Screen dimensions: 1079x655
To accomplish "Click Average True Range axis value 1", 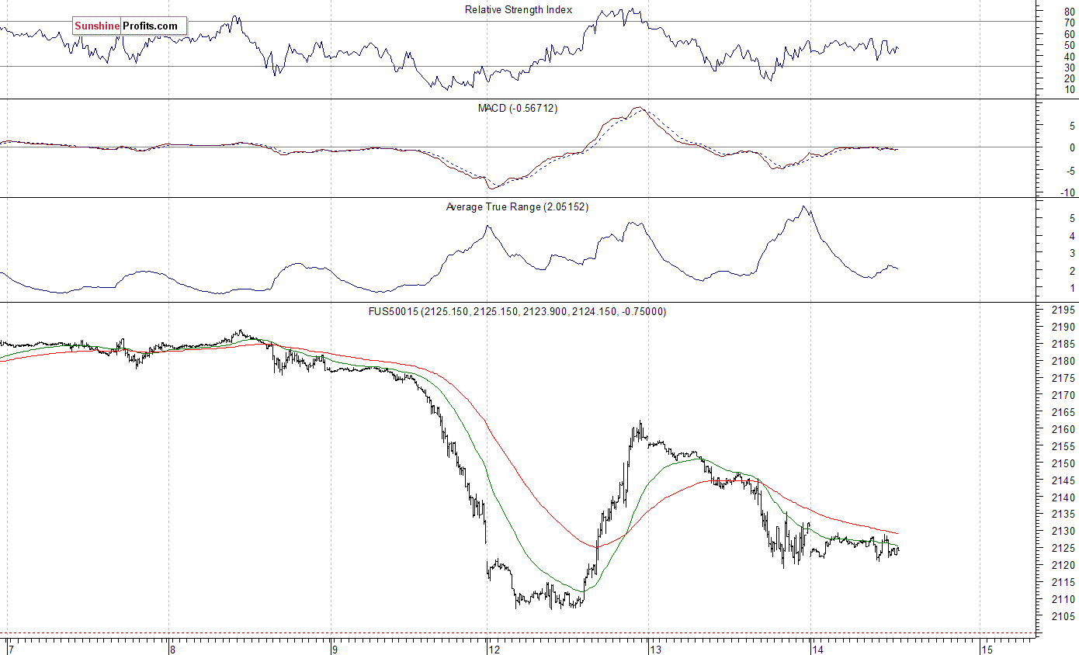I will click(x=1072, y=289).
